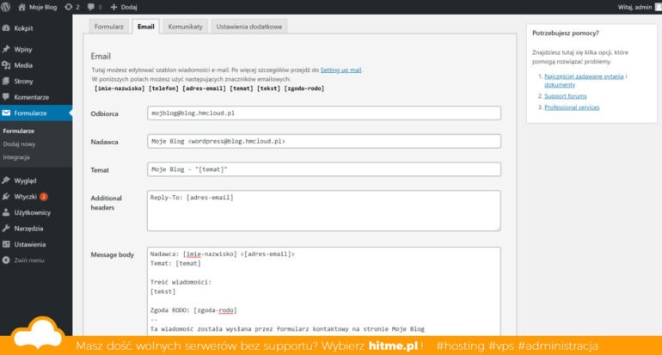The image size is (662, 355).
Task: Click the Komentarze speech bubble icon
Action: click(x=6, y=96)
